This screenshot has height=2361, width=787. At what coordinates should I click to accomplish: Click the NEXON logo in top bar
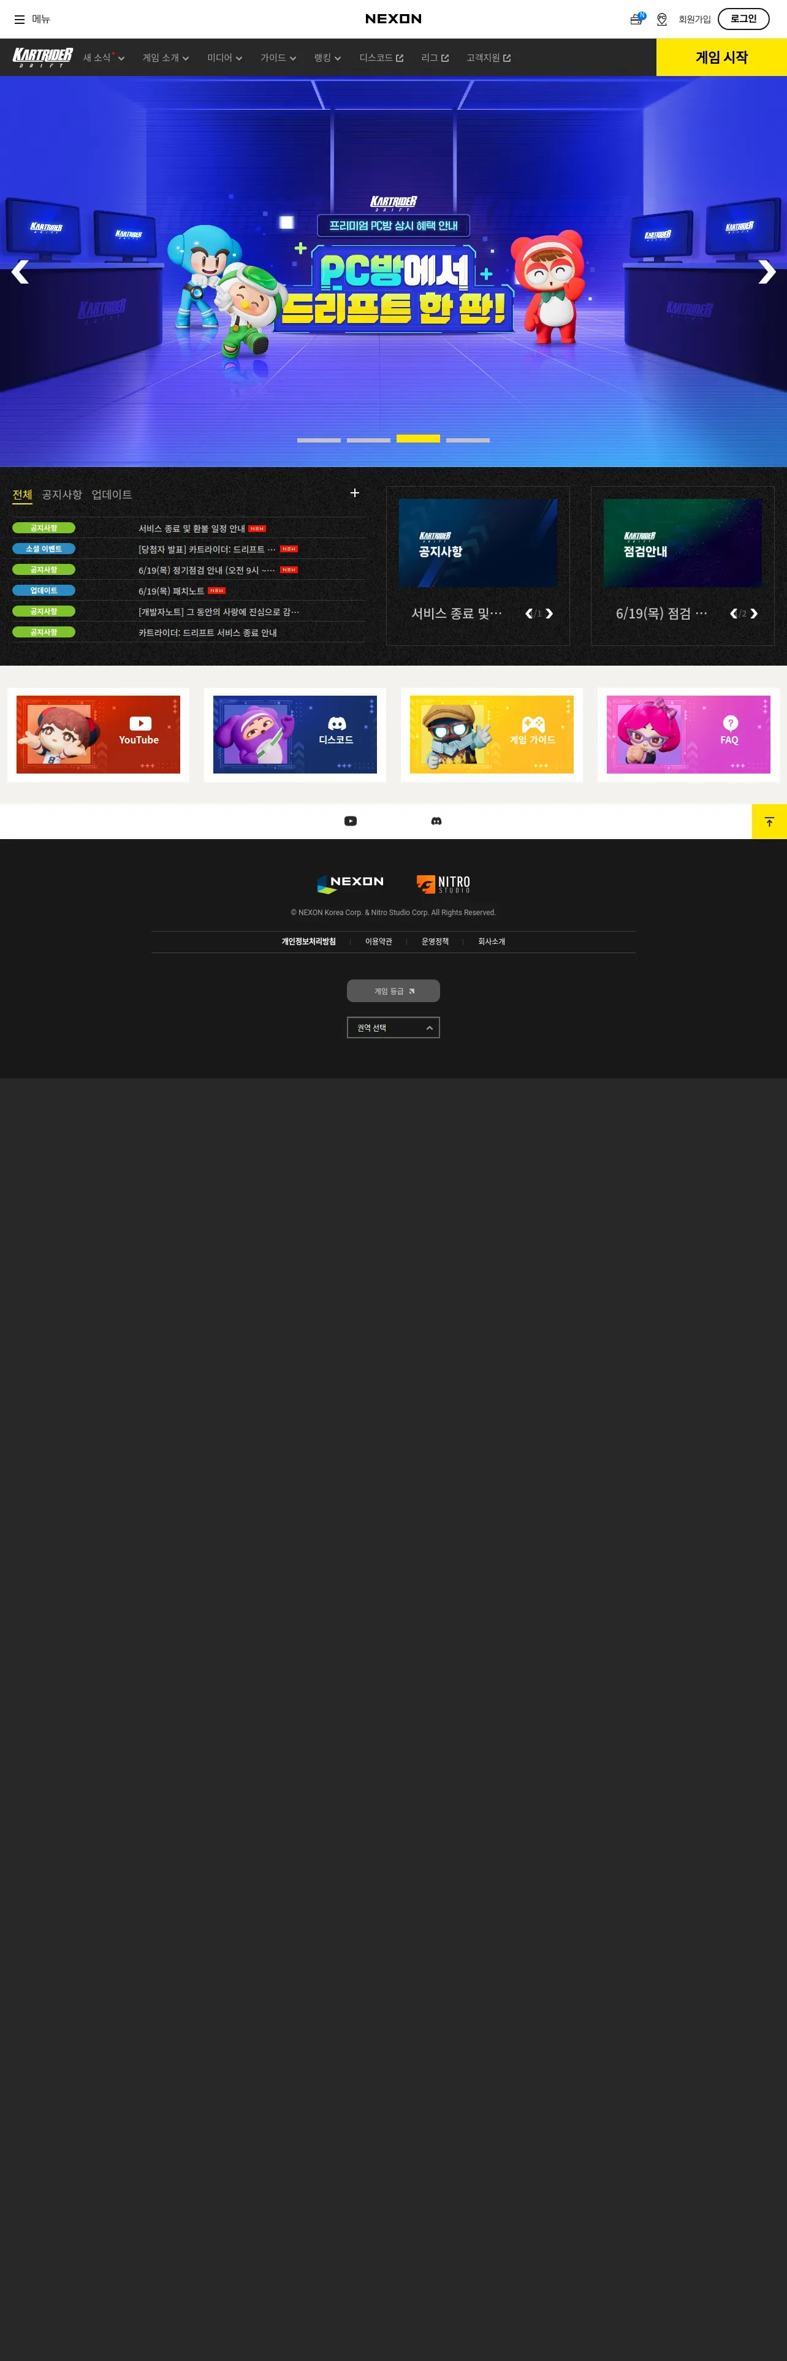393,18
